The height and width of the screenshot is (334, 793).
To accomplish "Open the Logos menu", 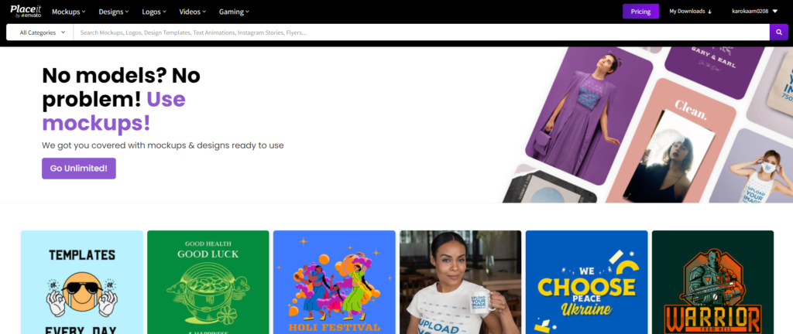I will 154,11.
